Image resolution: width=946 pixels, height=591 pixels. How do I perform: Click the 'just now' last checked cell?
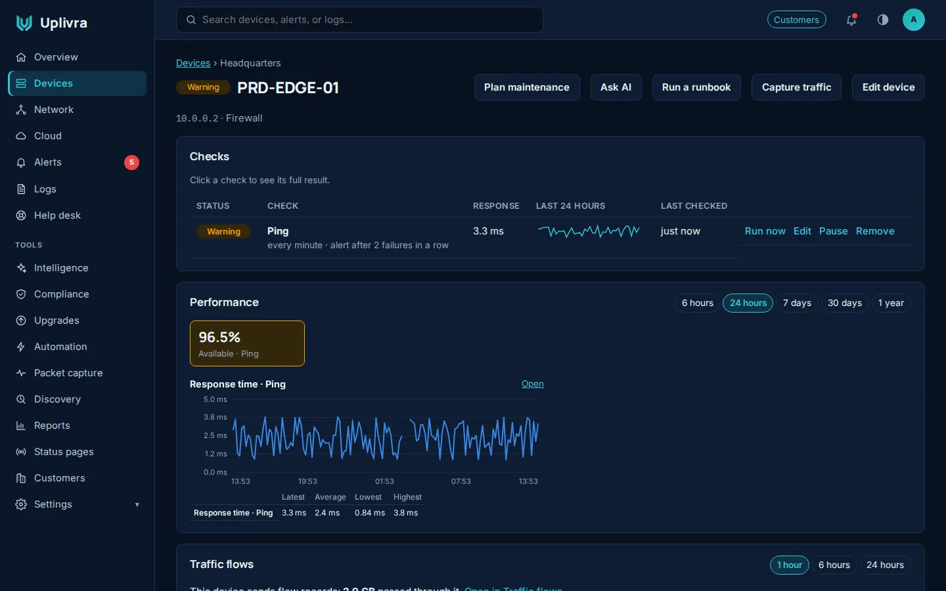(681, 231)
